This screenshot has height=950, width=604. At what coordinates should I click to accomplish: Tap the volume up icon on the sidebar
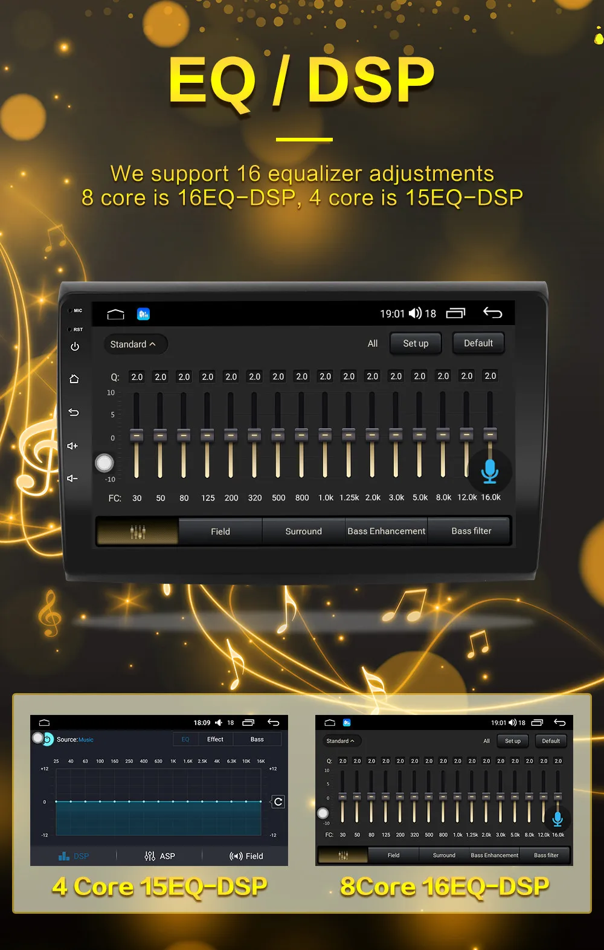(x=72, y=445)
